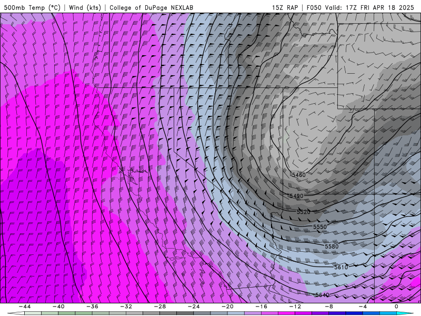Click the 0 color scale label
This screenshot has height=316, width=421.
click(x=397, y=307)
